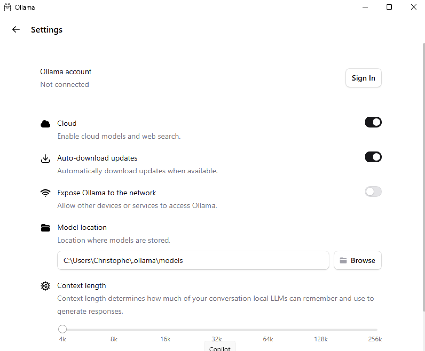Select the 128k context length label
Image resolution: width=425 pixels, height=351 pixels.
(321, 339)
